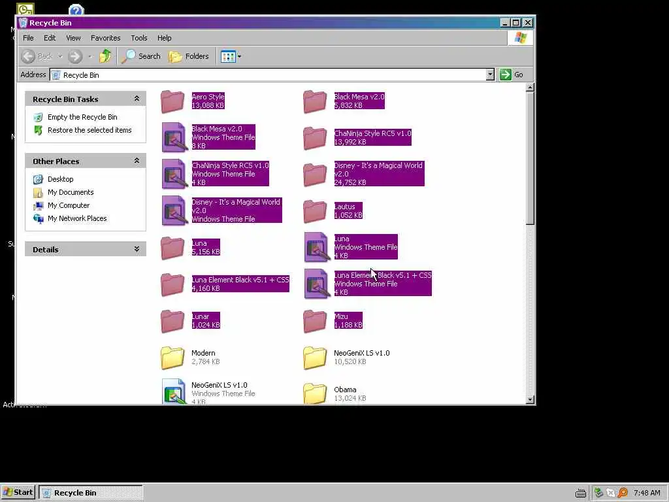Collapse the Recycle Bin Tasks panel

click(137, 99)
